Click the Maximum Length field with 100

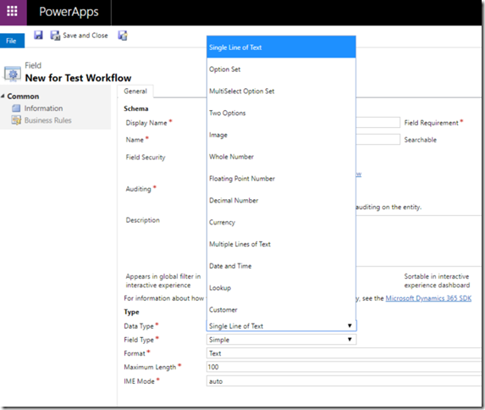(x=344, y=367)
